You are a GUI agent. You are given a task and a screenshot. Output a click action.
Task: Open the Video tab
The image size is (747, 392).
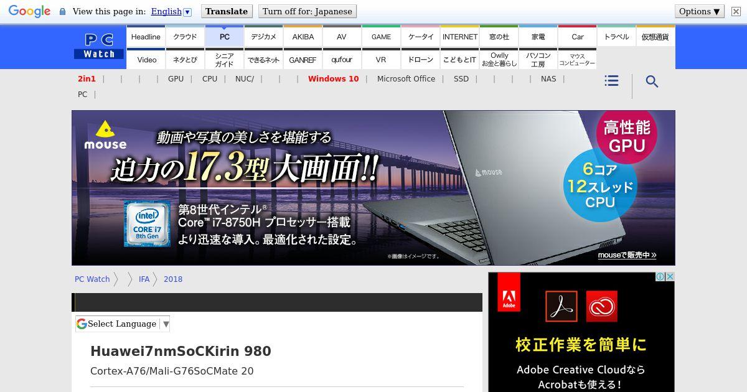[x=146, y=59]
